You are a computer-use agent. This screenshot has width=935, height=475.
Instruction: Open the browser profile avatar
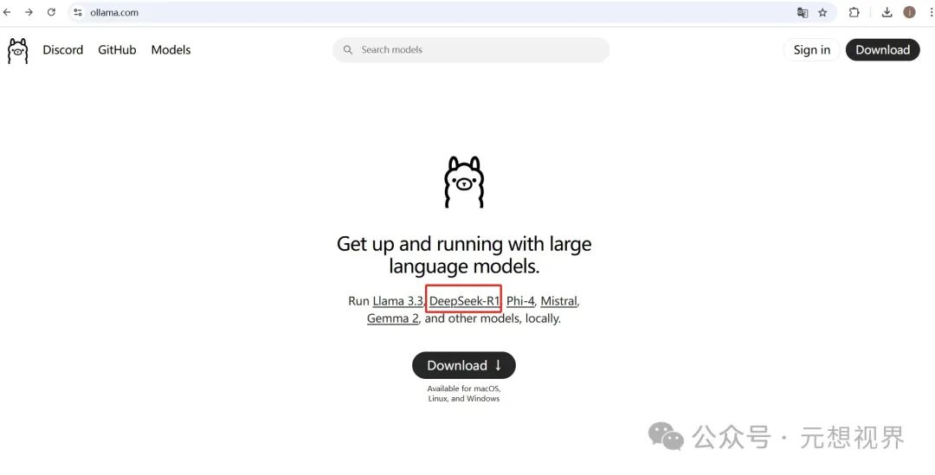pyautogui.click(x=909, y=12)
